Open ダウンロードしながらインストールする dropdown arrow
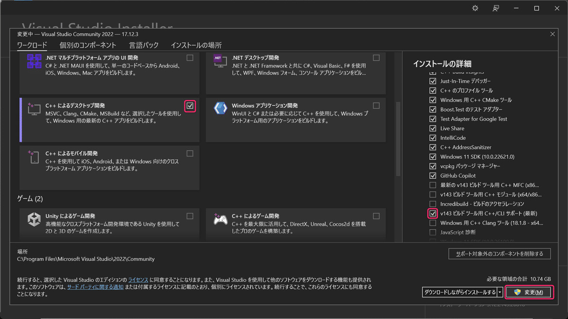Viewport: 568px width, 319px height. click(x=500, y=293)
